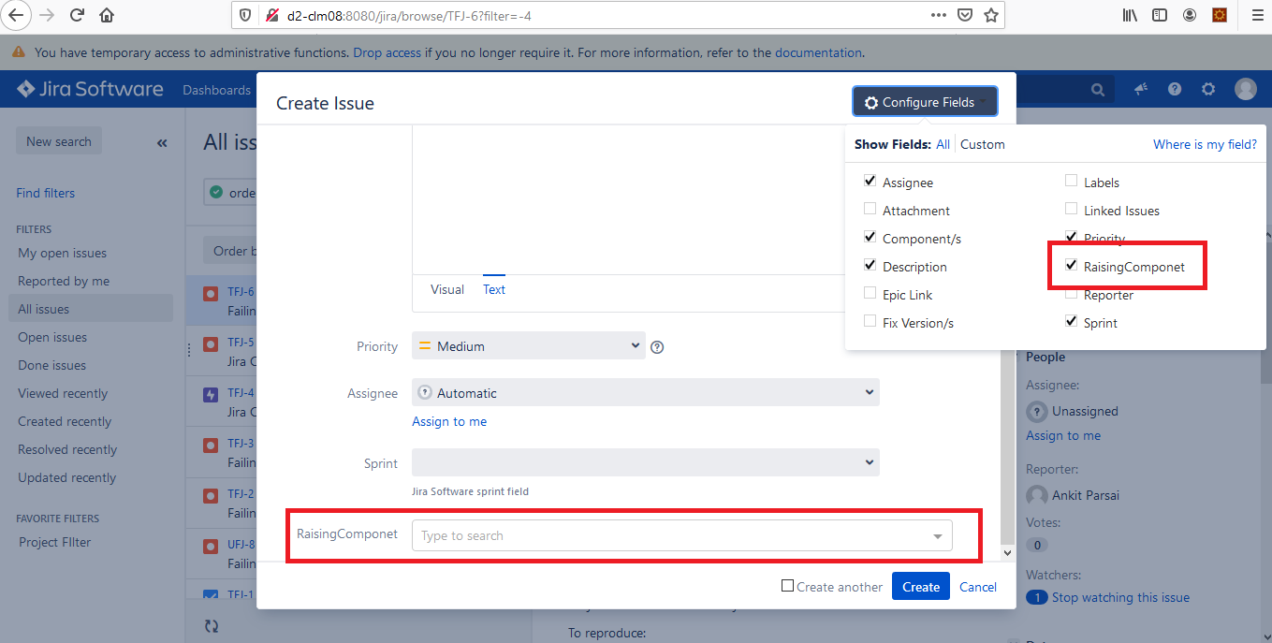Select the Updated recently filter
The width and height of the screenshot is (1272, 643).
point(67,478)
